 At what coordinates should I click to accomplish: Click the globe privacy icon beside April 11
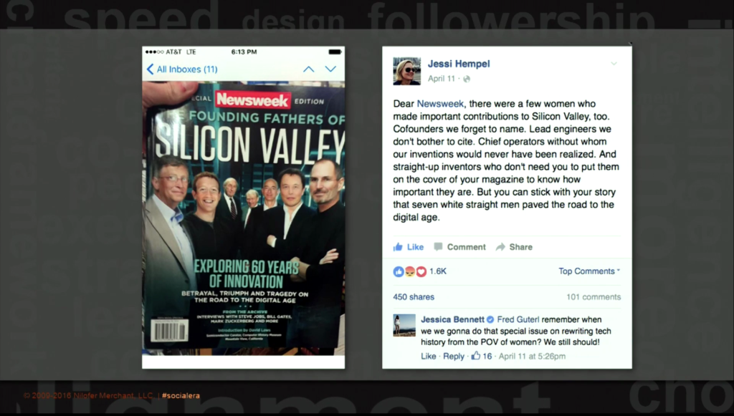tap(466, 79)
